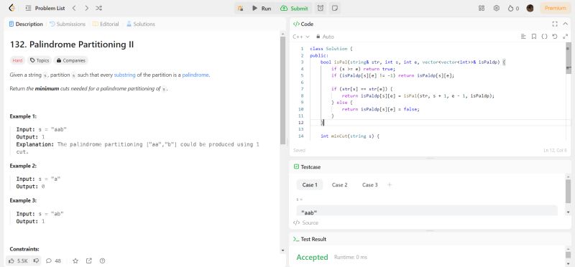Click the curly braces icon in editor
This screenshot has width=575, height=267.
click(544, 37)
